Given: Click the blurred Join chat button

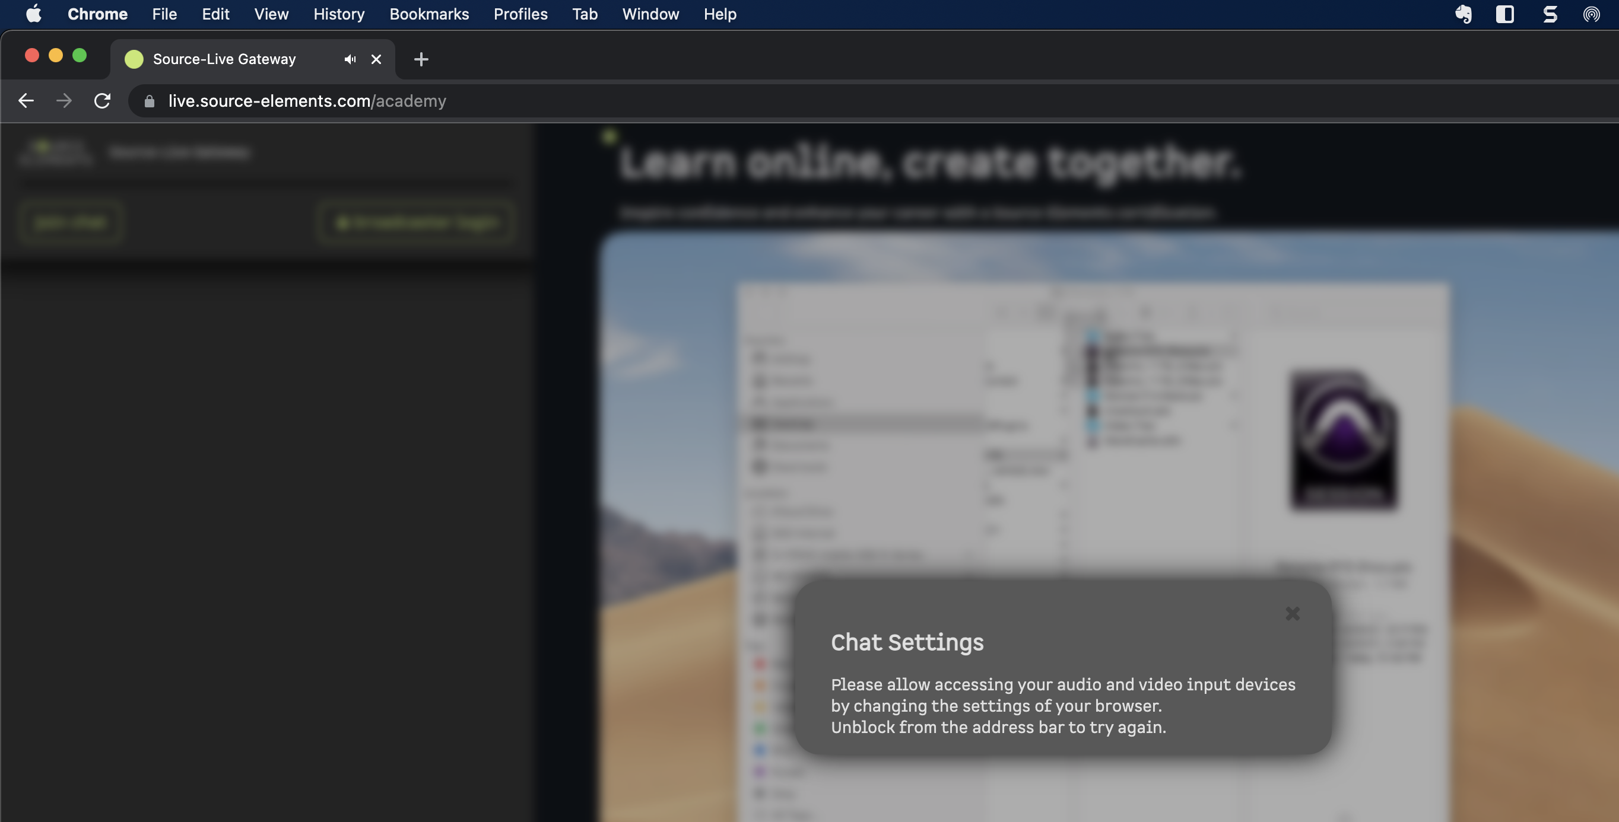Looking at the screenshot, I should pyautogui.click(x=71, y=222).
